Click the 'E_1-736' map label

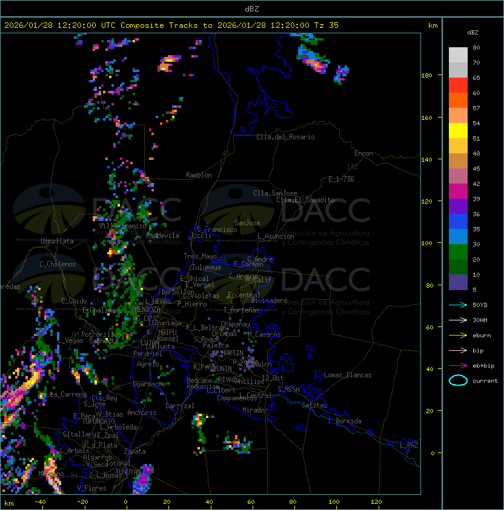pyautogui.click(x=341, y=179)
